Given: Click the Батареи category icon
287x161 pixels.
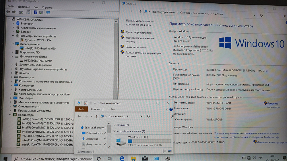Looking at the screenshot, I should [x=18, y=31].
